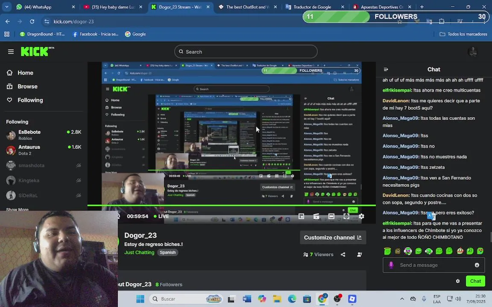The width and height of the screenshot is (492, 307).
Task: Select the offline SiDeRaL channel
Action: click(44, 195)
